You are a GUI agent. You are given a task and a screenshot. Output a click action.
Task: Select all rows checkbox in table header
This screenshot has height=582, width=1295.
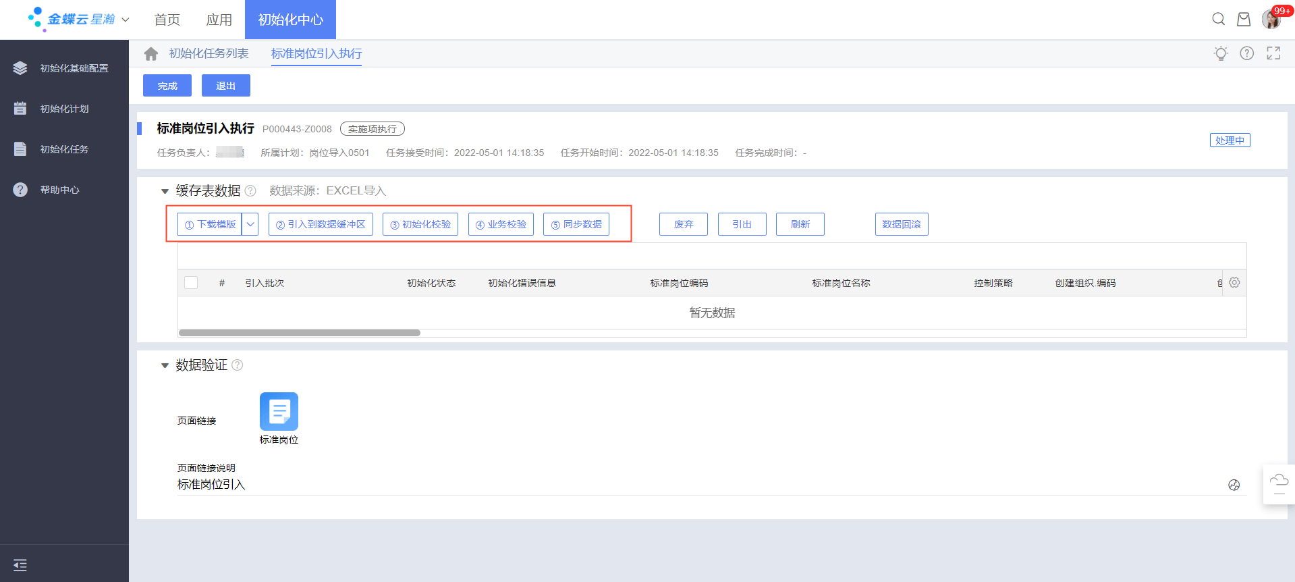tap(192, 283)
